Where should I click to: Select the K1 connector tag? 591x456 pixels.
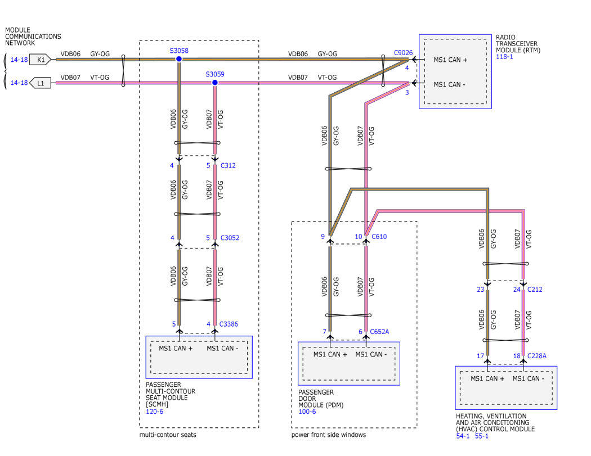pyautogui.click(x=41, y=58)
